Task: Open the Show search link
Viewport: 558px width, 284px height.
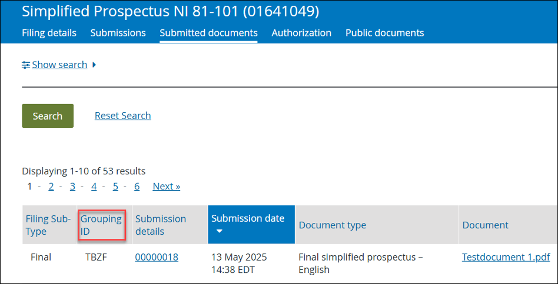Action: pyautogui.click(x=59, y=65)
